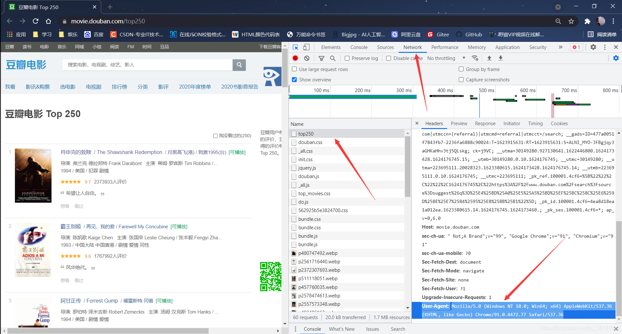The image size is (622, 334).
Task: Enable Capture screenshots
Action: 461,79
